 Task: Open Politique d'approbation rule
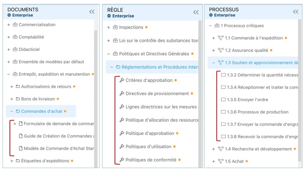tap(150, 134)
